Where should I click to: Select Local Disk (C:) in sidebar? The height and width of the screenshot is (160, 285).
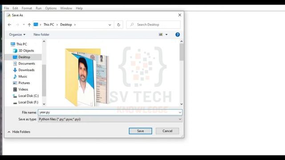coord(28,96)
